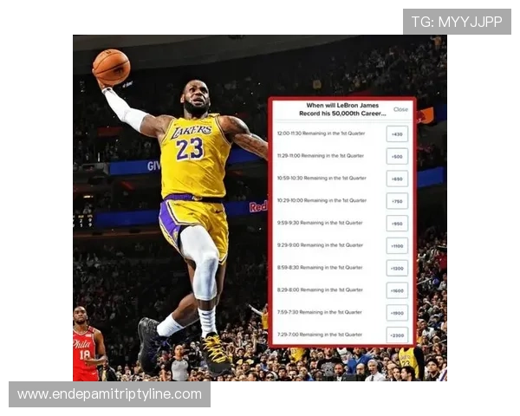Click the basketball in the player's hand
The image size is (520, 416).
(111, 67)
